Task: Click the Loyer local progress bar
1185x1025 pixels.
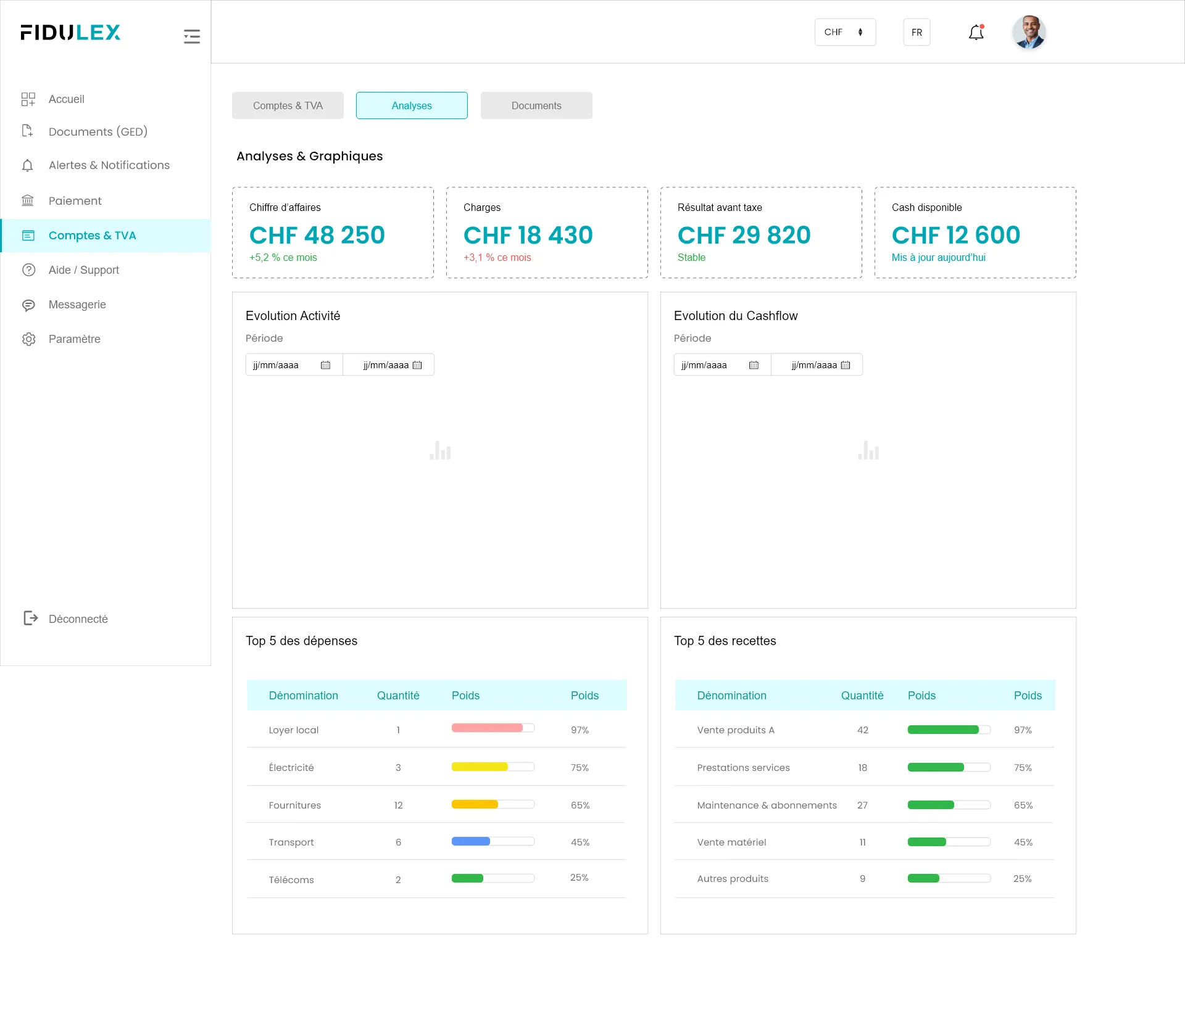Action: tap(493, 728)
